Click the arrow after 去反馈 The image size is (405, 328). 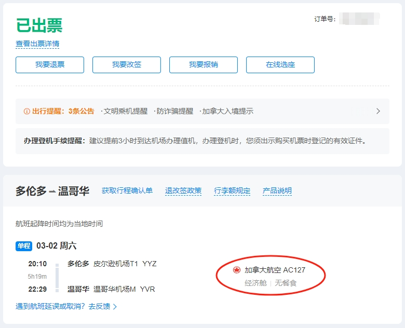[115, 307]
